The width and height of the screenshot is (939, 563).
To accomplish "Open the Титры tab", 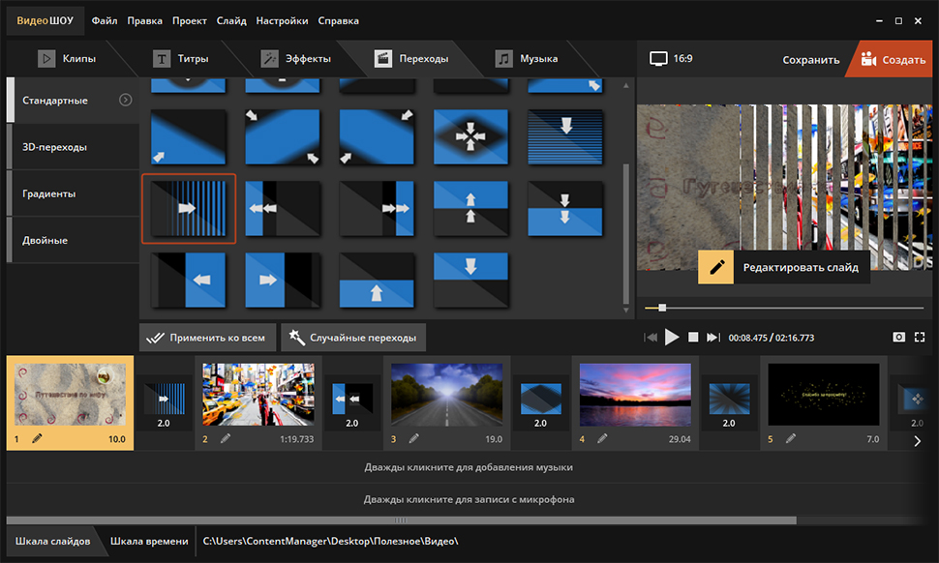I will click(x=181, y=59).
